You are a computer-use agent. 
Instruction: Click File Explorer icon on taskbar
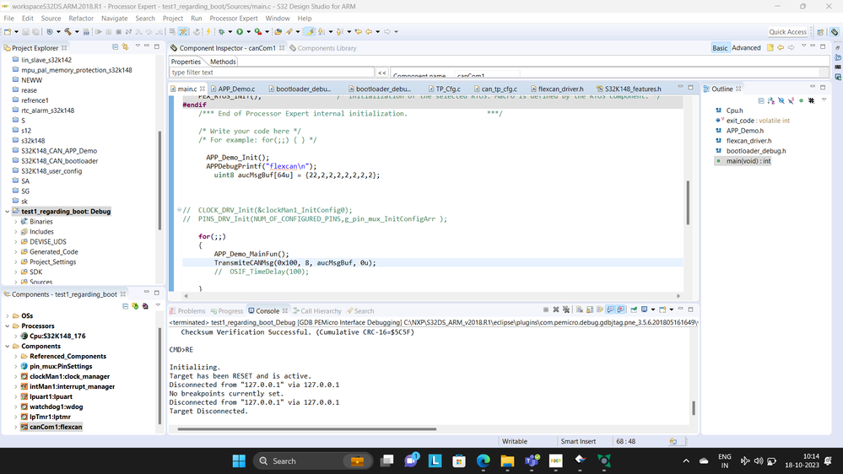point(507,461)
